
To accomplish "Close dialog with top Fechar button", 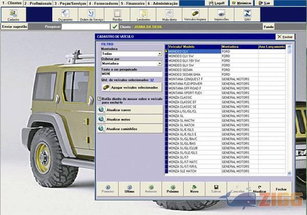I will pyautogui.click(x=285, y=37).
